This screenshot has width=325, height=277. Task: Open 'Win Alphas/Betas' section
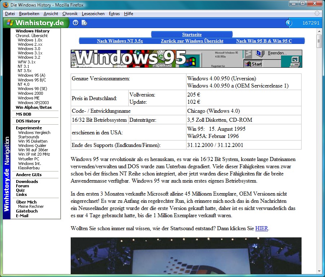pyautogui.click(x=34, y=107)
